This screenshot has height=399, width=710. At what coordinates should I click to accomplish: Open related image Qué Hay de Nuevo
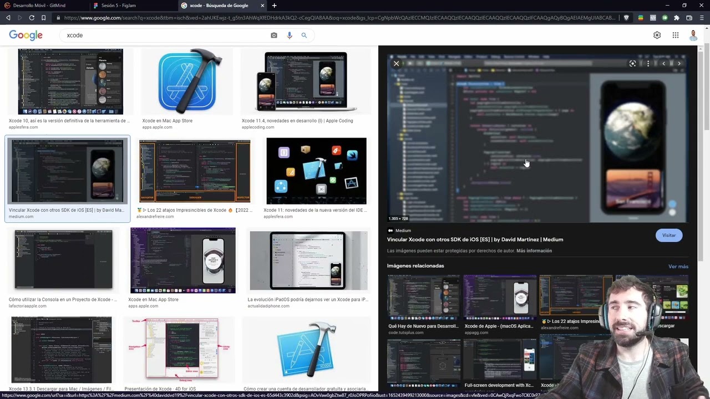423,298
